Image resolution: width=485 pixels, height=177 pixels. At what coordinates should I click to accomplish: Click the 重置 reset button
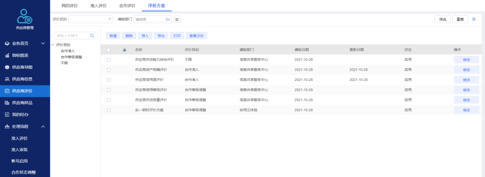[x=460, y=19]
